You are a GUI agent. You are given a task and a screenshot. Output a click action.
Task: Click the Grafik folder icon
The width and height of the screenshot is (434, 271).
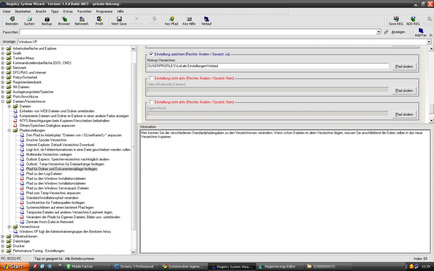click(x=9, y=53)
